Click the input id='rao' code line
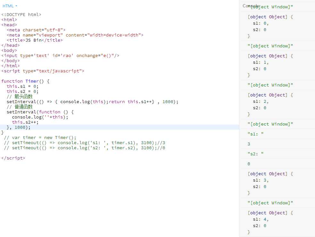This screenshot has height=237, width=315. click(x=60, y=55)
